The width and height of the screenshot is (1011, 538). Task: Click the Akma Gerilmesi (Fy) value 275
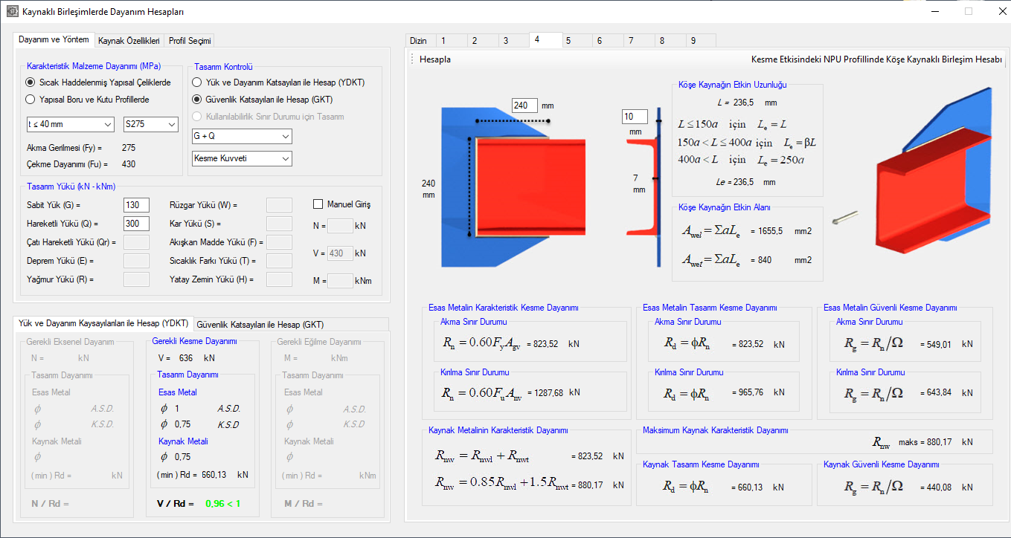[x=128, y=148]
